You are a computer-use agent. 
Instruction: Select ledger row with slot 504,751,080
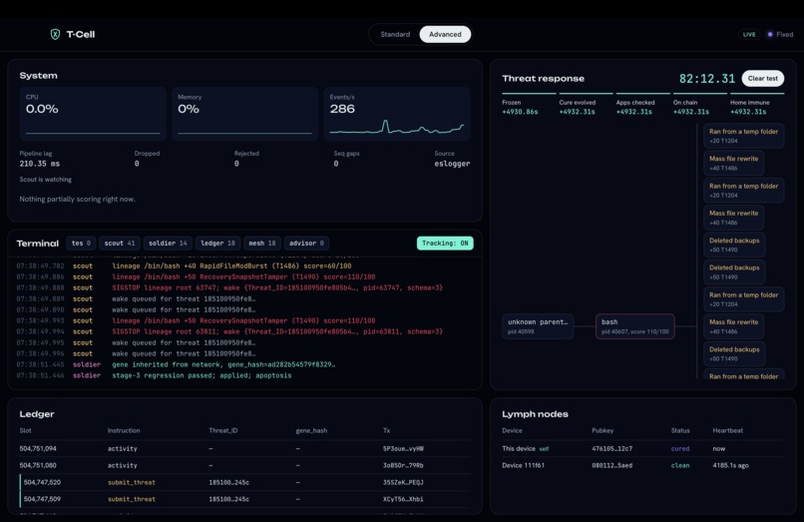tap(244, 465)
